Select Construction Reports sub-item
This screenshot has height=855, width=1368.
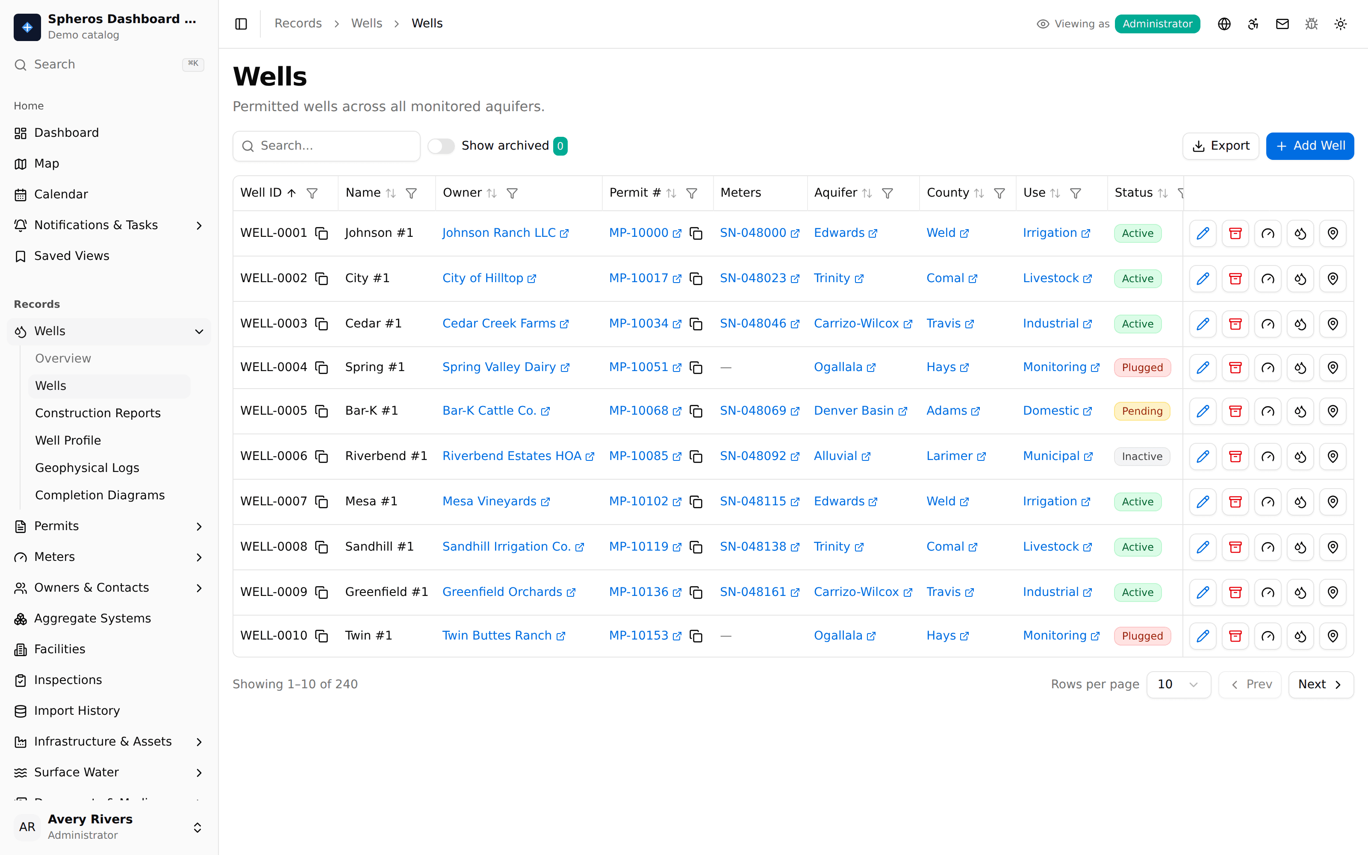[x=109, y=413]
